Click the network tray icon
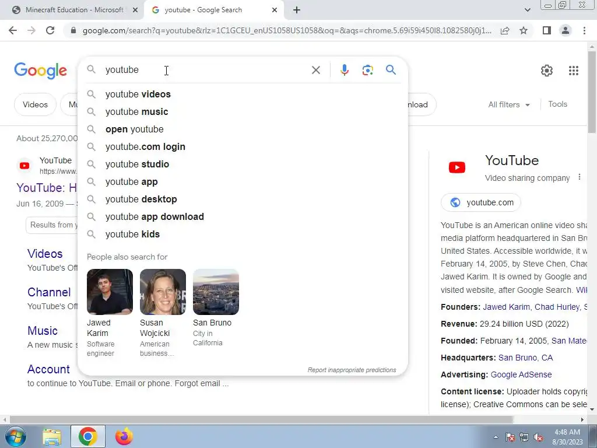Viewport: 597px width, 448px height. coord(524,437)
